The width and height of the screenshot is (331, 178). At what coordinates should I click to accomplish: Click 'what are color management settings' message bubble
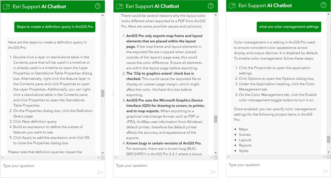289,27
